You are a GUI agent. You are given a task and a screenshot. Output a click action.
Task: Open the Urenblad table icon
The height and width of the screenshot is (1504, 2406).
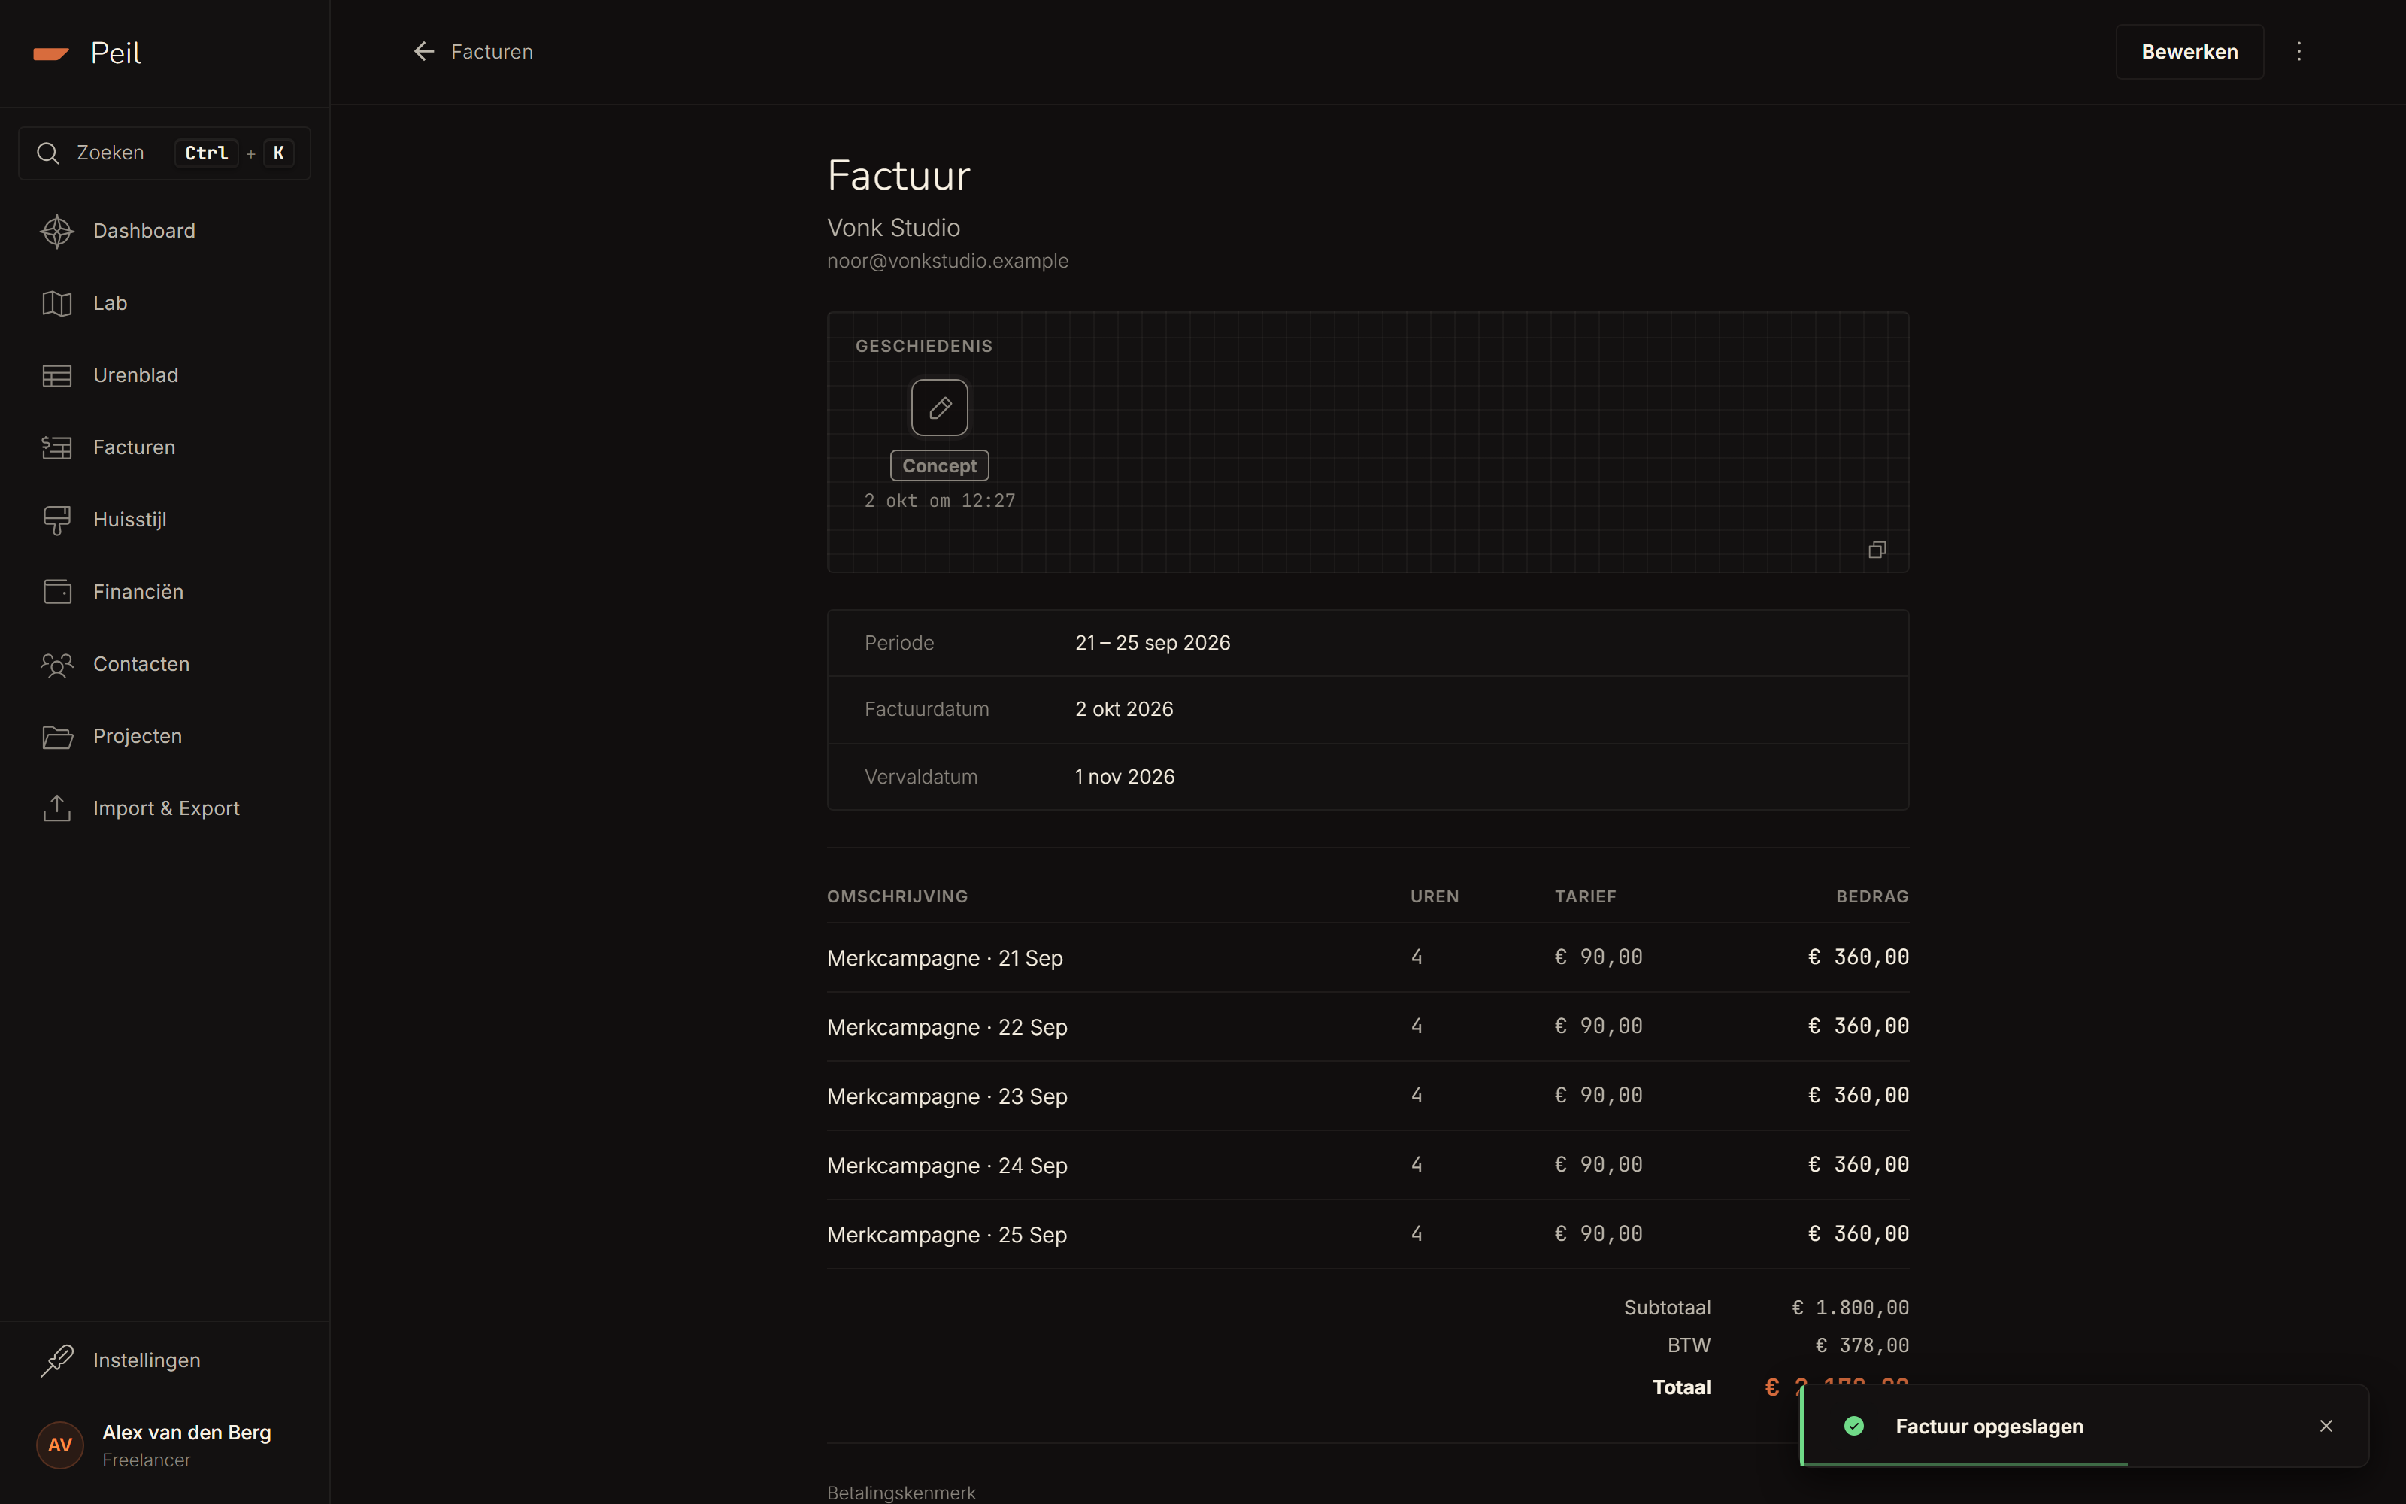click(56, 375)
